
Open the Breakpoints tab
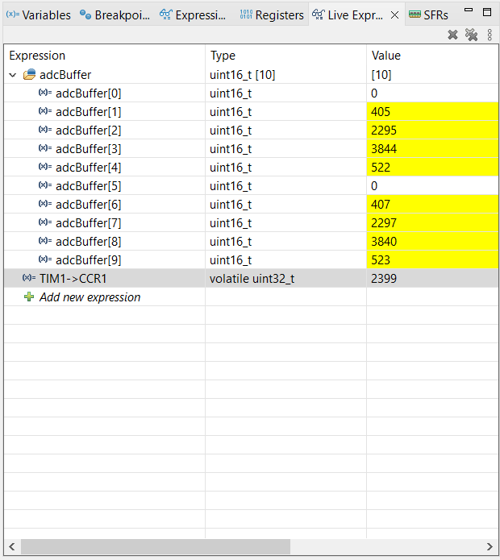(115, 15)
